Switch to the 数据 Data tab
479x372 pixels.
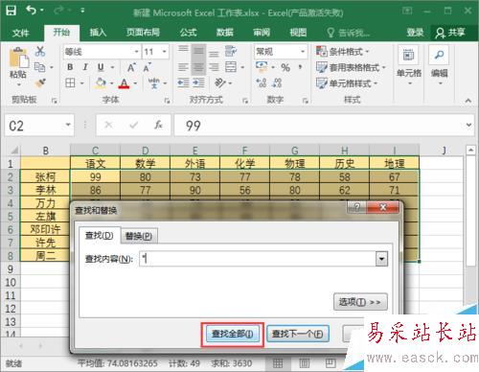click(x=225, y=33)
